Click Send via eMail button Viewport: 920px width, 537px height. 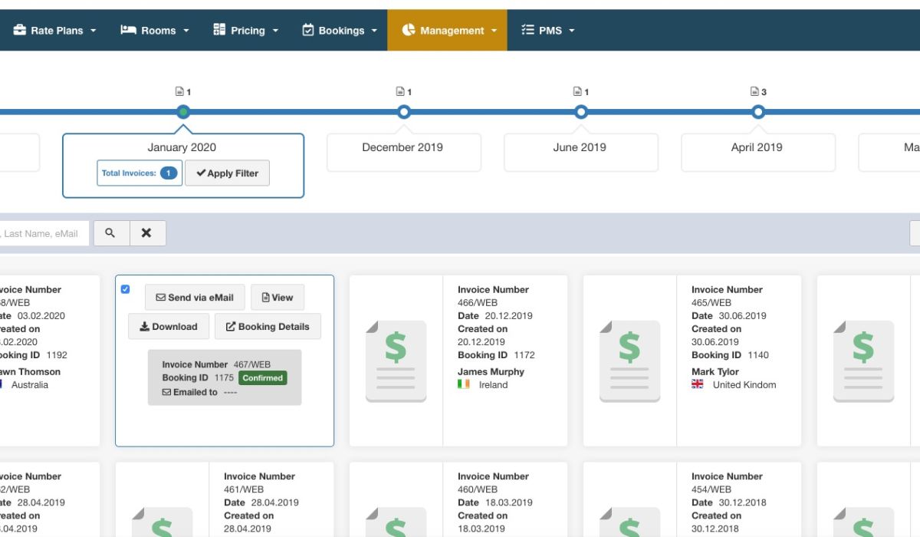coord(195,298)
